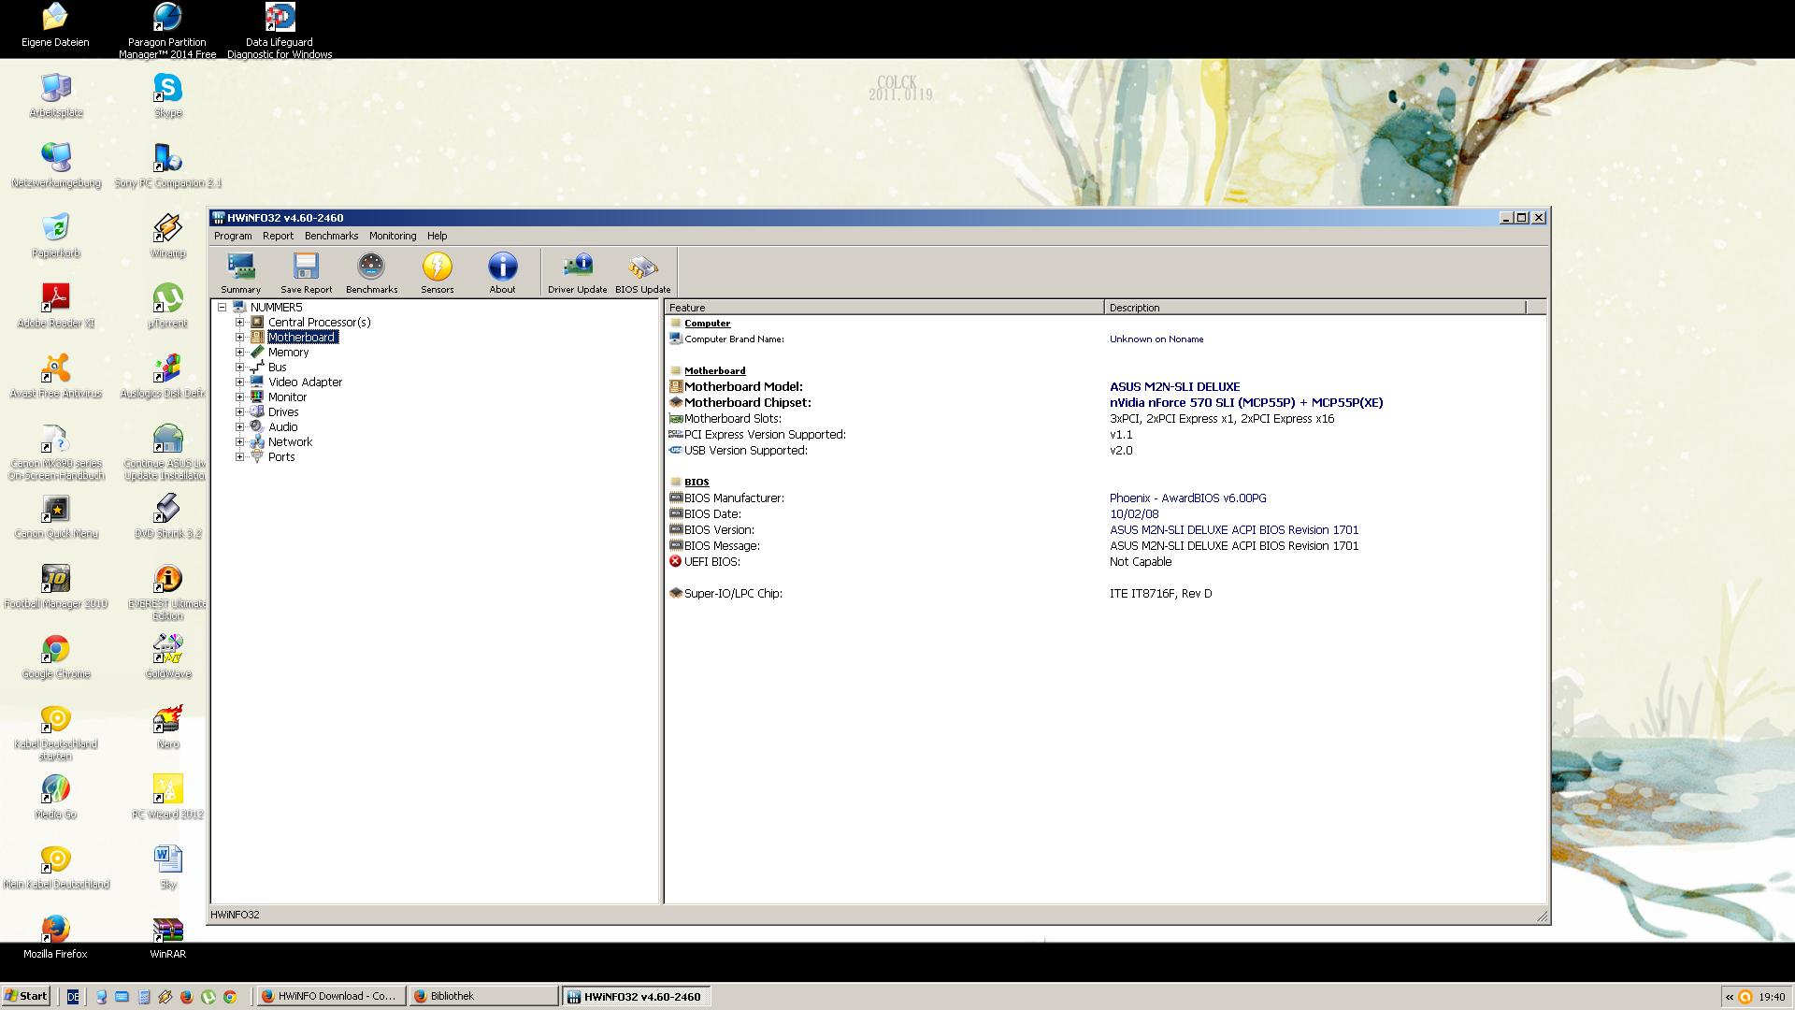Launch uTorrent from quick launch bar
The height and width of the screenshot is (1010, 1795).
click(x=208, y=997)
